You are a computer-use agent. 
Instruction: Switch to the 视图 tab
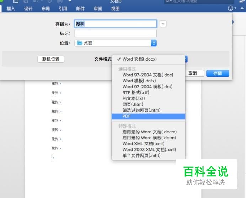pos(115,9)
